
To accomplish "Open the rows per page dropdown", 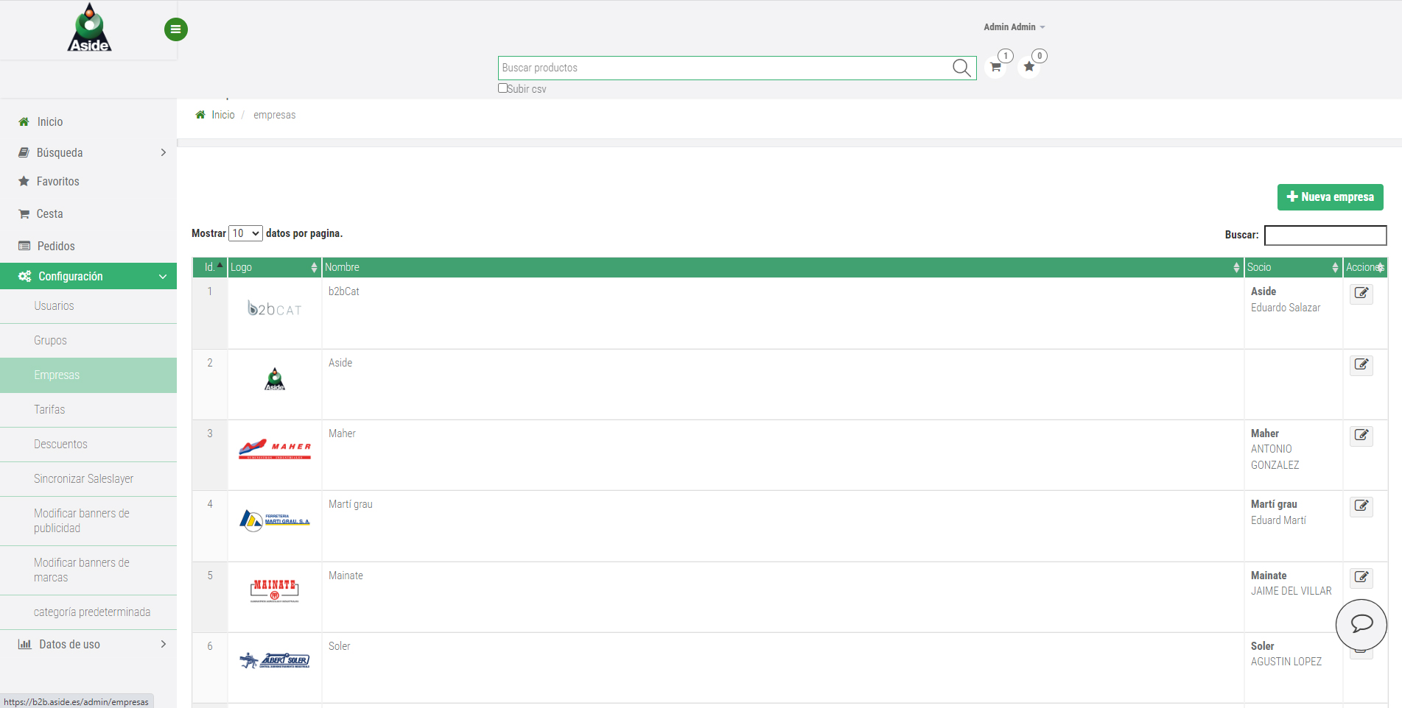I will click(x=245, y=233).
